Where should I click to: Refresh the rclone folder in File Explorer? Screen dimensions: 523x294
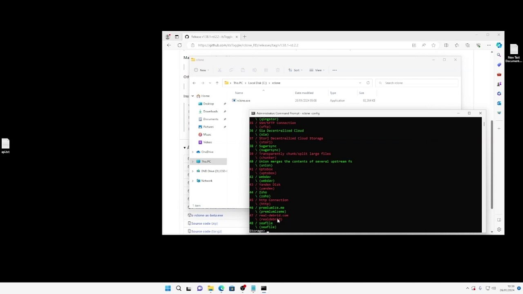(x=368, y=83)
